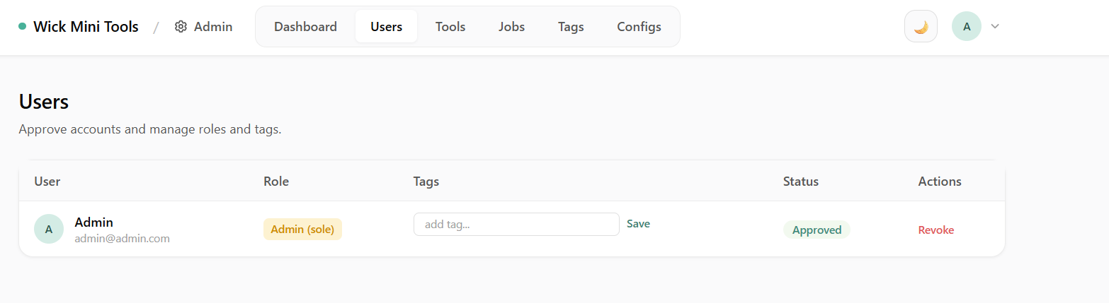Click the Admin breadcrumb label
This screenshot has width=1109, height=303.
213,27
